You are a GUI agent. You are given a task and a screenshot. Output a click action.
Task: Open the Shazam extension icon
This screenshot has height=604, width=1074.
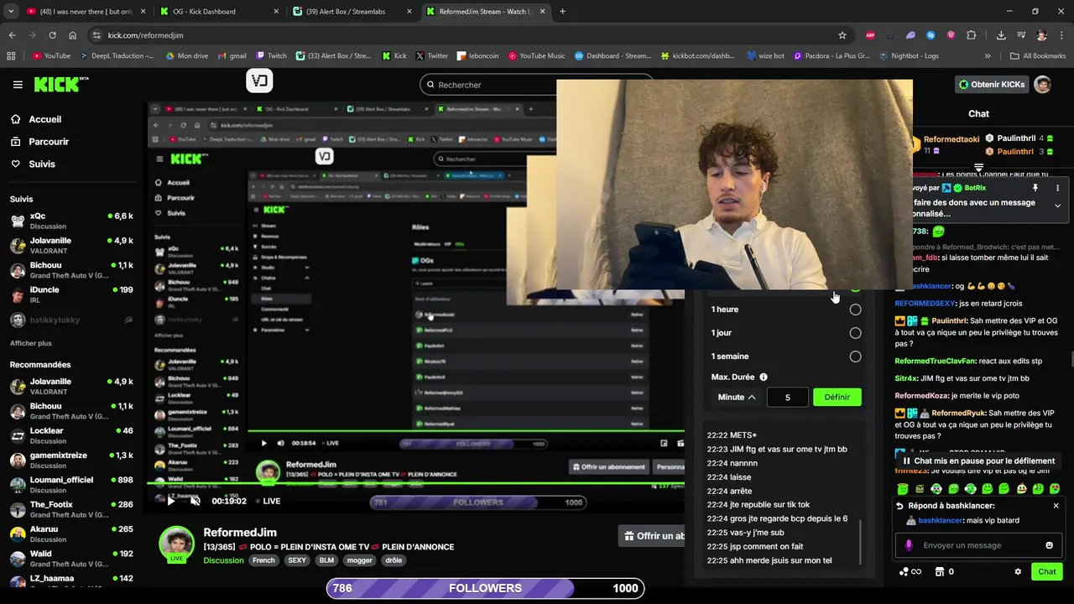pos(931,35)
